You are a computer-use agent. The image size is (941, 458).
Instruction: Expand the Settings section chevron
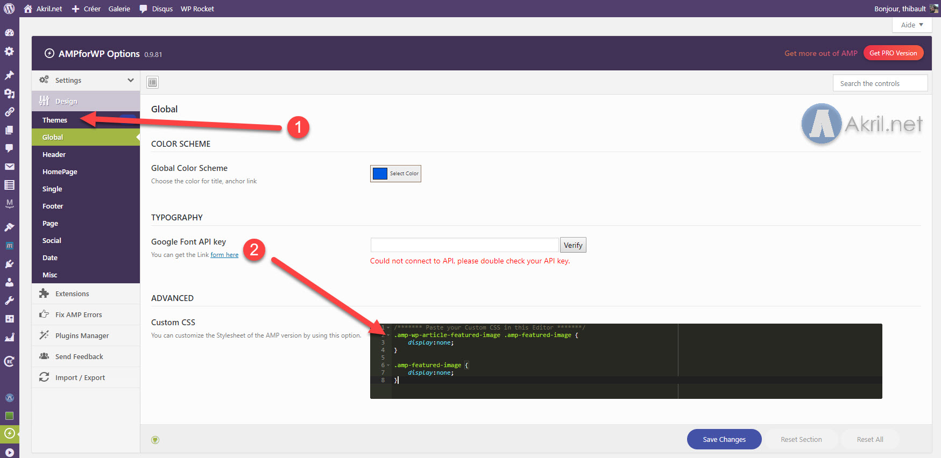pyautogui.click(x=130, y=80)
